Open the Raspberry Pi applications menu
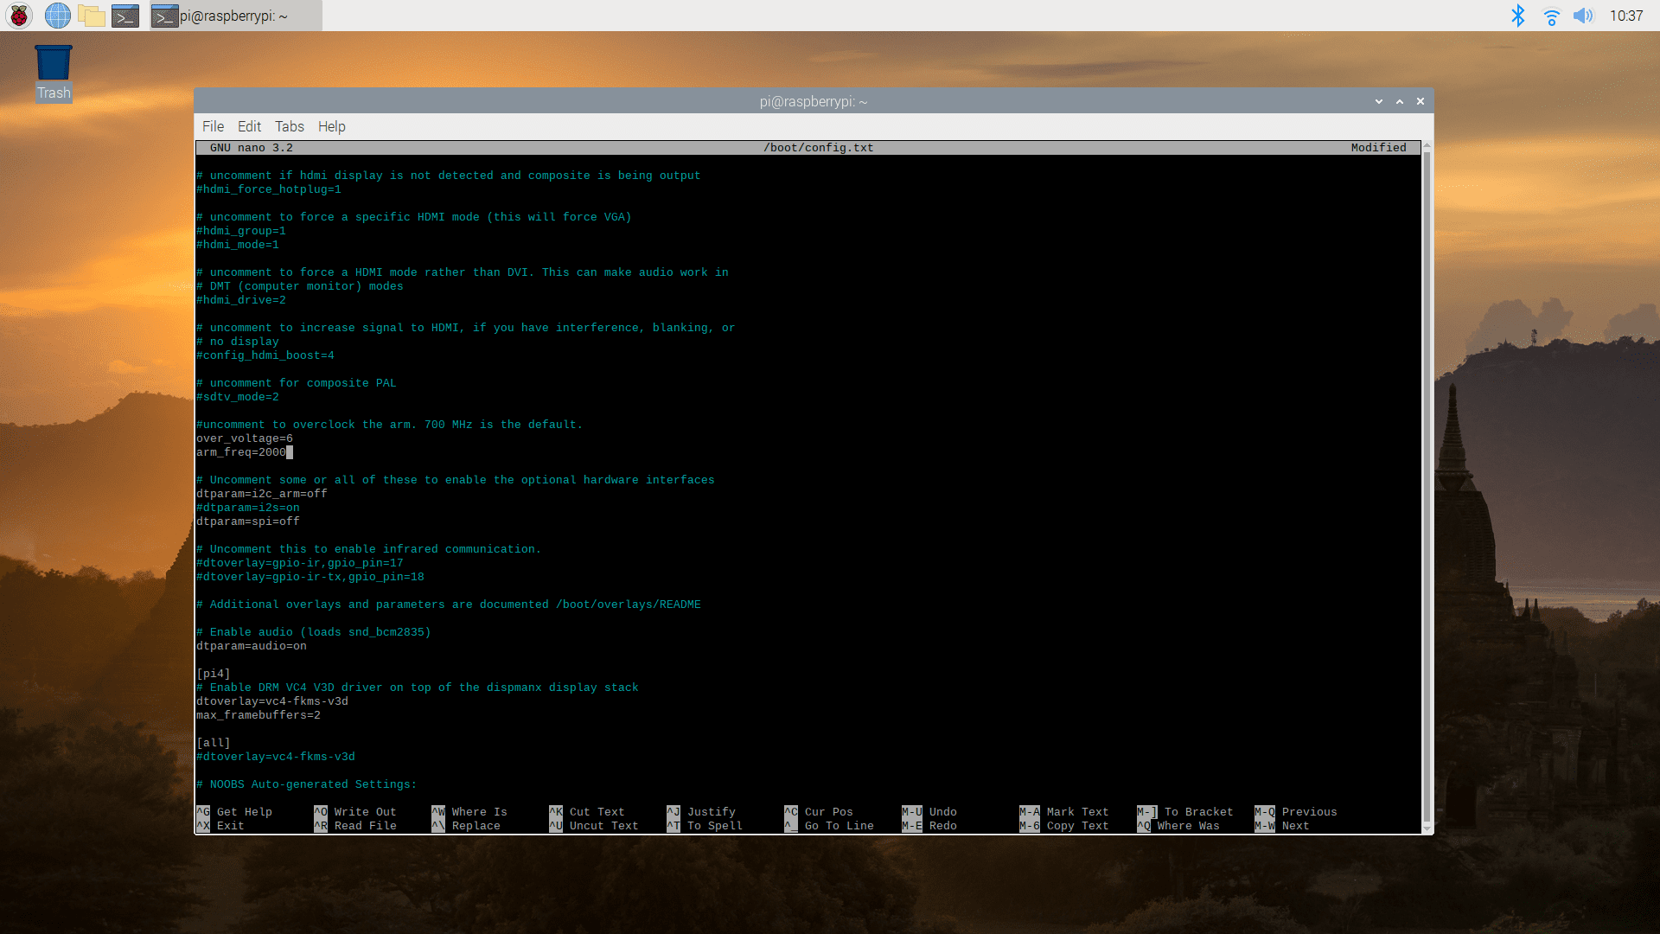Viewport: 1660px width, 934px height. point(19,16)
